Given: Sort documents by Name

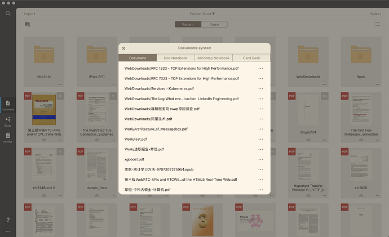Looking at the screenshot, I should click(x=214, y=24).
